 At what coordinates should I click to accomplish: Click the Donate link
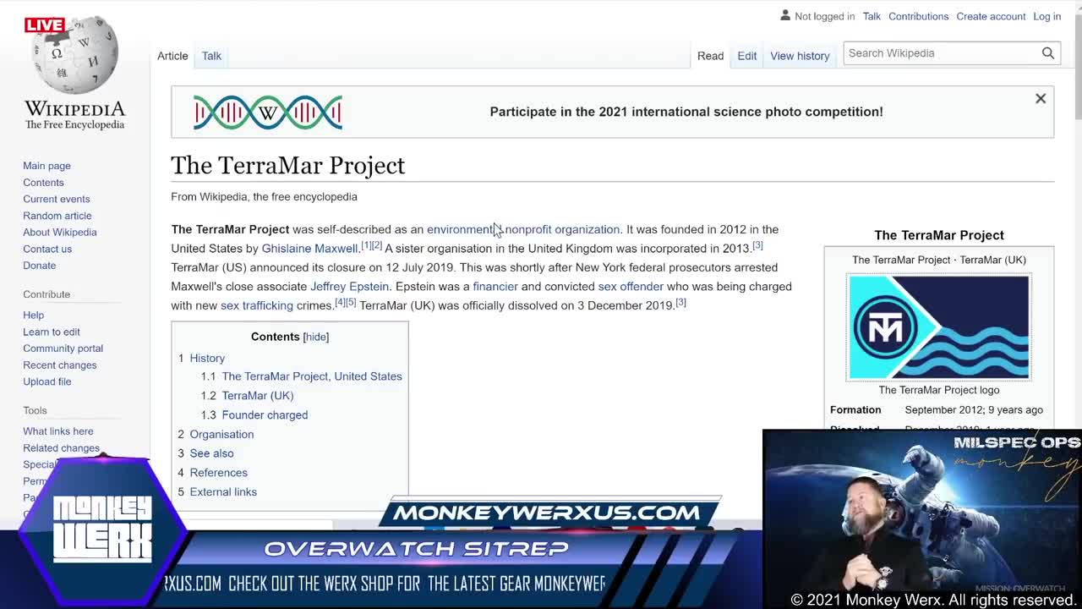tap(39, 266)
